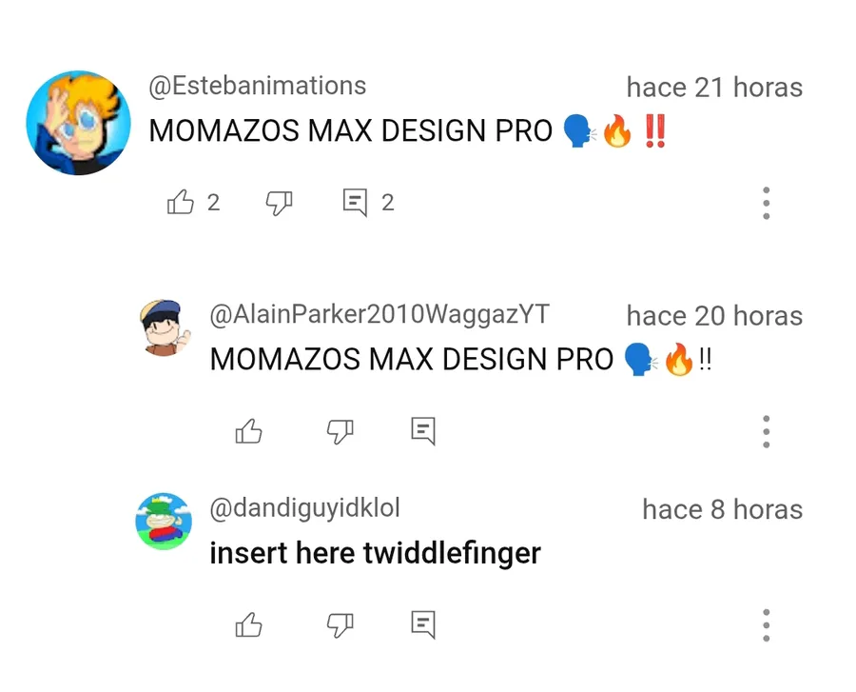Open replies on @Estebanimations comment

tap(355, 203)
